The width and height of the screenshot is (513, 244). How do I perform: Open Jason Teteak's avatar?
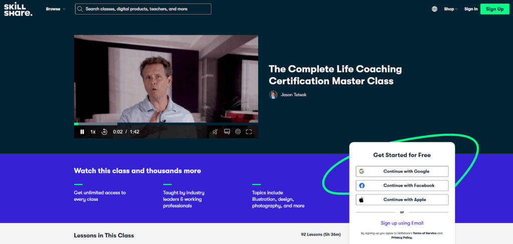(273, 94)
